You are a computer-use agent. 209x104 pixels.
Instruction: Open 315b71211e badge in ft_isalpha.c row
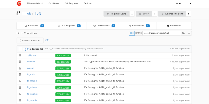pos(63,94)
